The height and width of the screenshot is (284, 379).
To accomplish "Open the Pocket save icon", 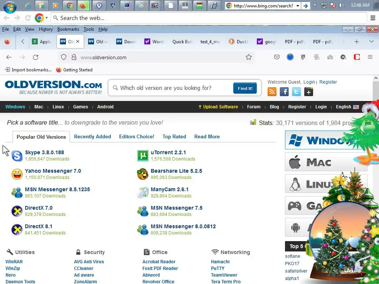I will [277, 57].
